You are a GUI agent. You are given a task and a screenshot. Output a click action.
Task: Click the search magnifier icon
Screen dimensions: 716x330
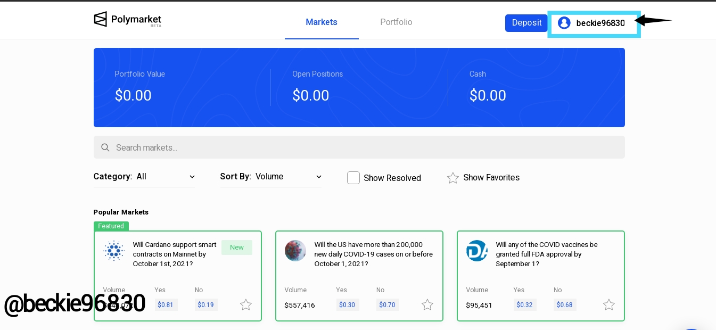pyautogui.click(x=105, y=147)
